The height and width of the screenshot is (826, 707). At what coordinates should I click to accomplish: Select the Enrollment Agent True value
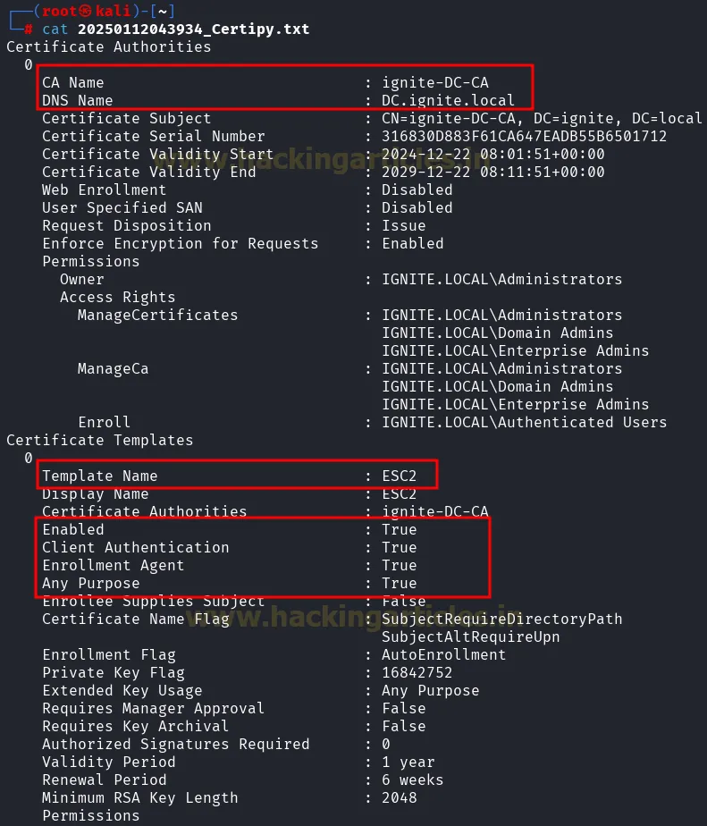pyautogui.click(x=399, y=565)
